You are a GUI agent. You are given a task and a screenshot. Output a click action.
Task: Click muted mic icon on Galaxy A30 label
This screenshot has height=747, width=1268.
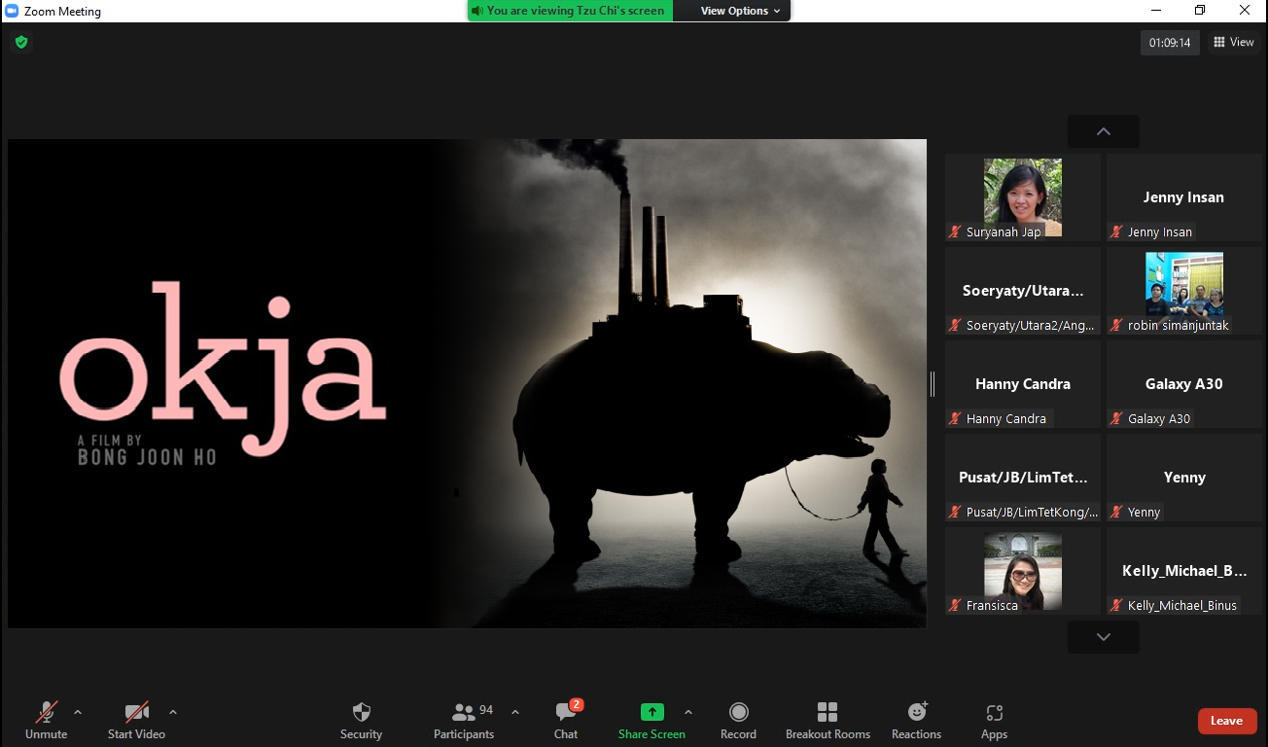(x=1117, y=419)
